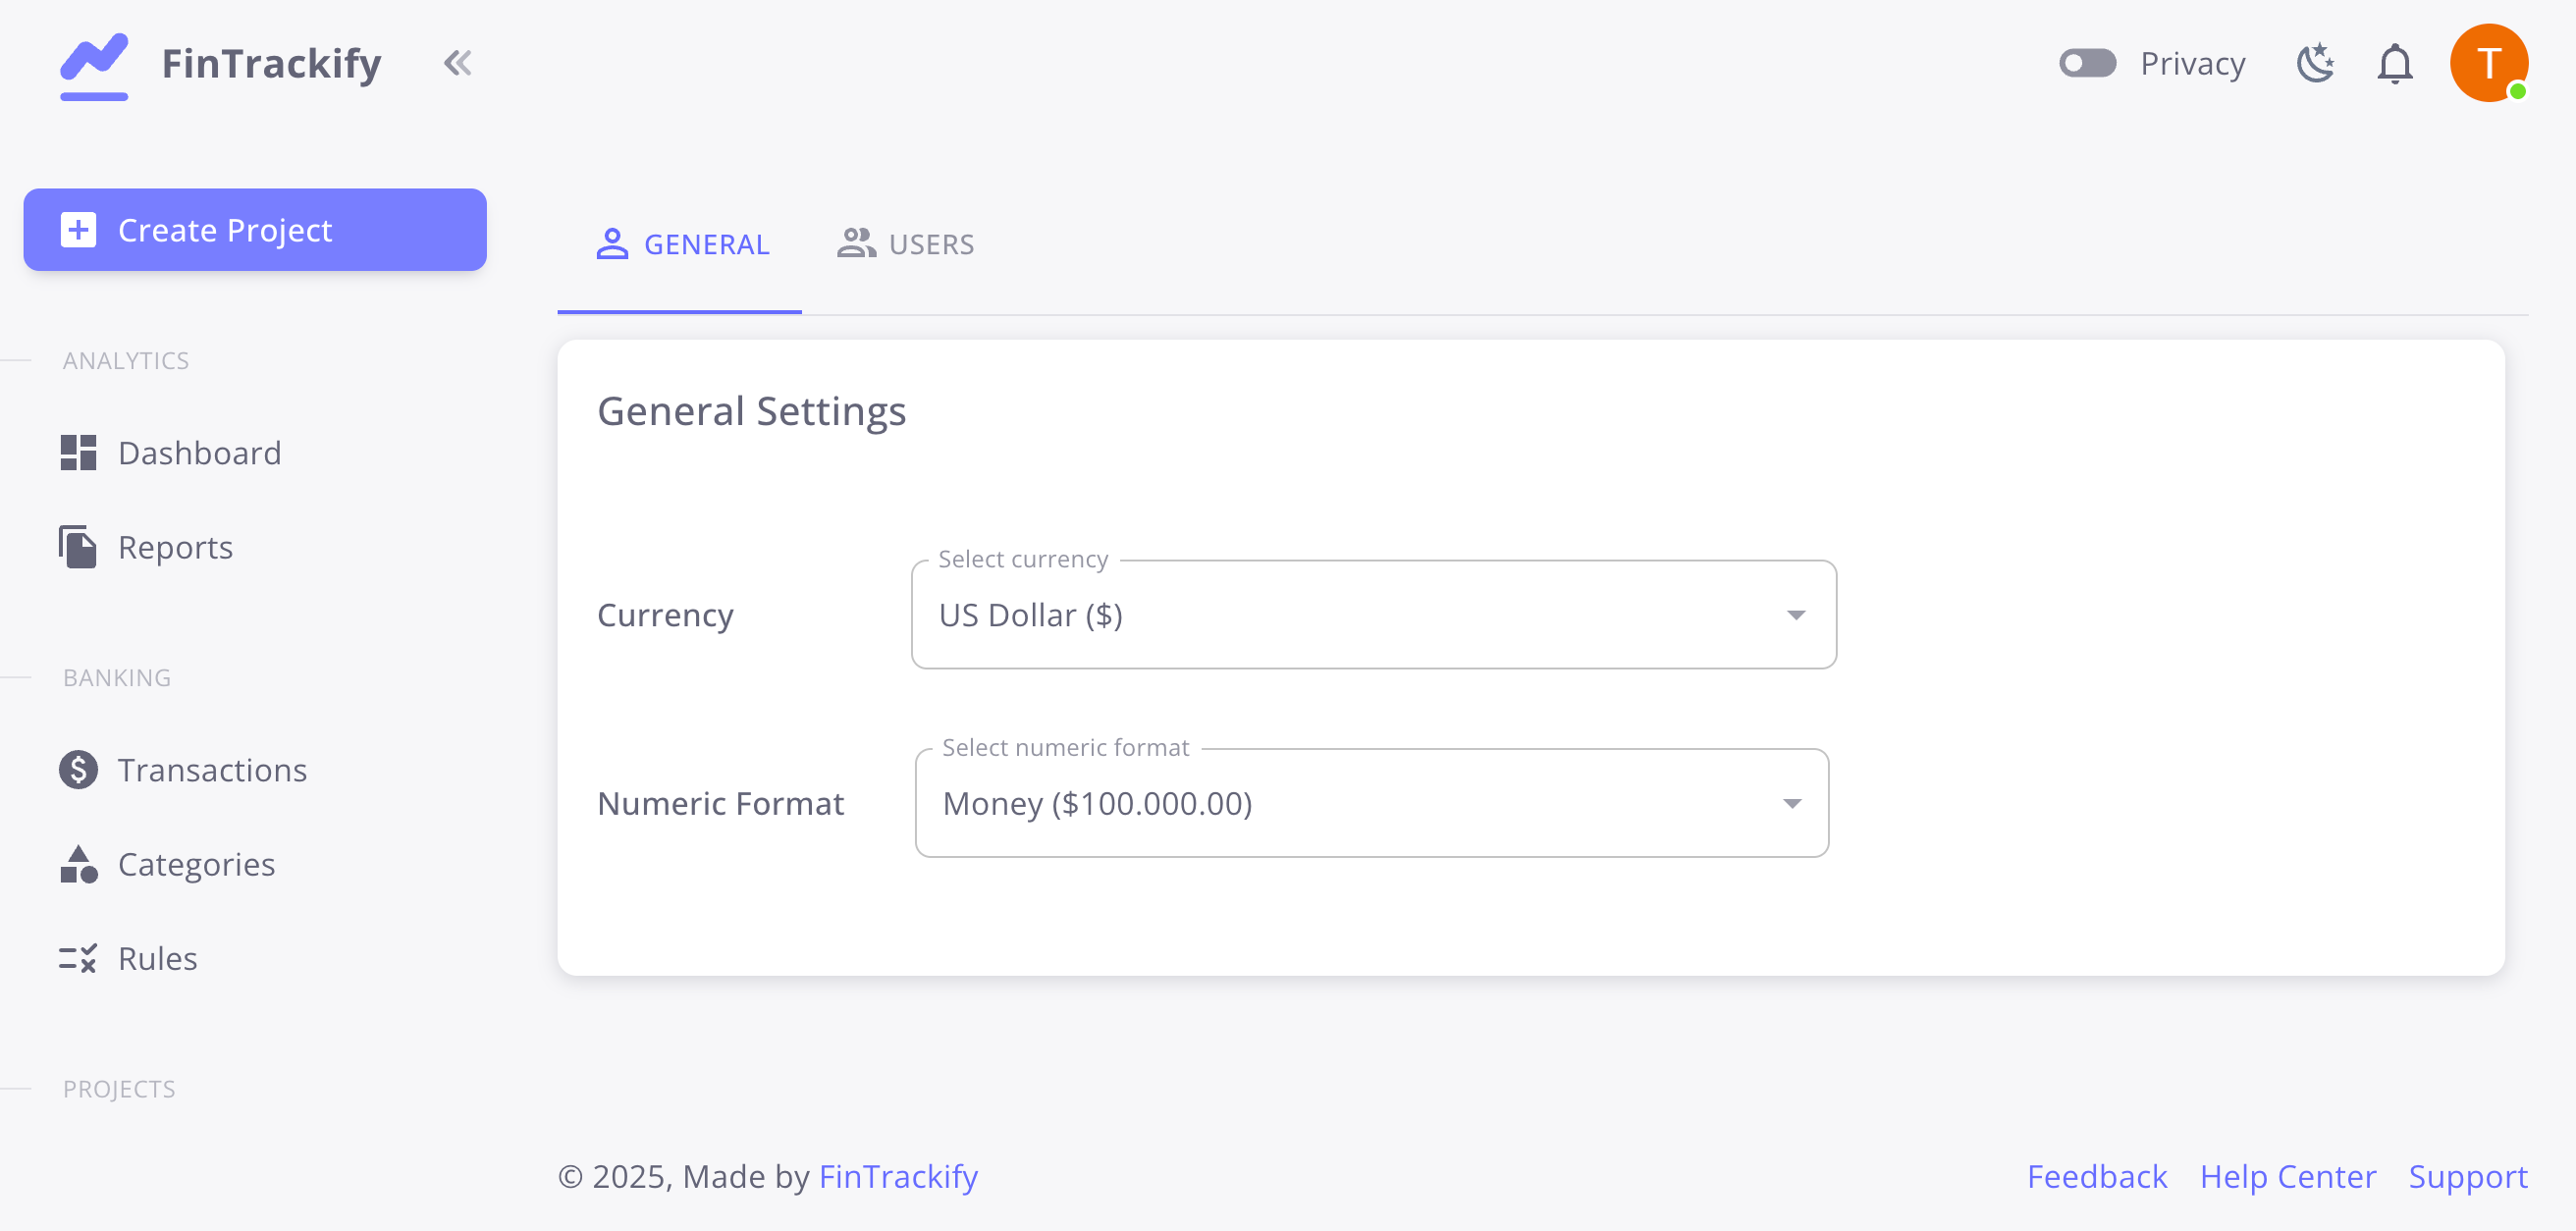Viewport: 2576px width, 1231px height.
Task: Open Transactions under Banking
Action: [212, 769]
